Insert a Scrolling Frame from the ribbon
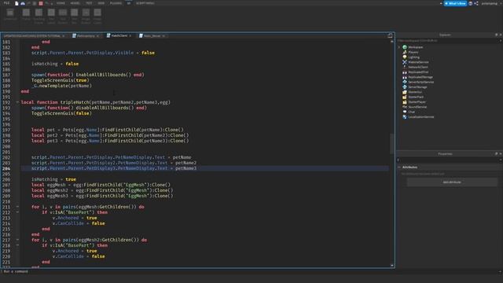 tap(39, 16)
